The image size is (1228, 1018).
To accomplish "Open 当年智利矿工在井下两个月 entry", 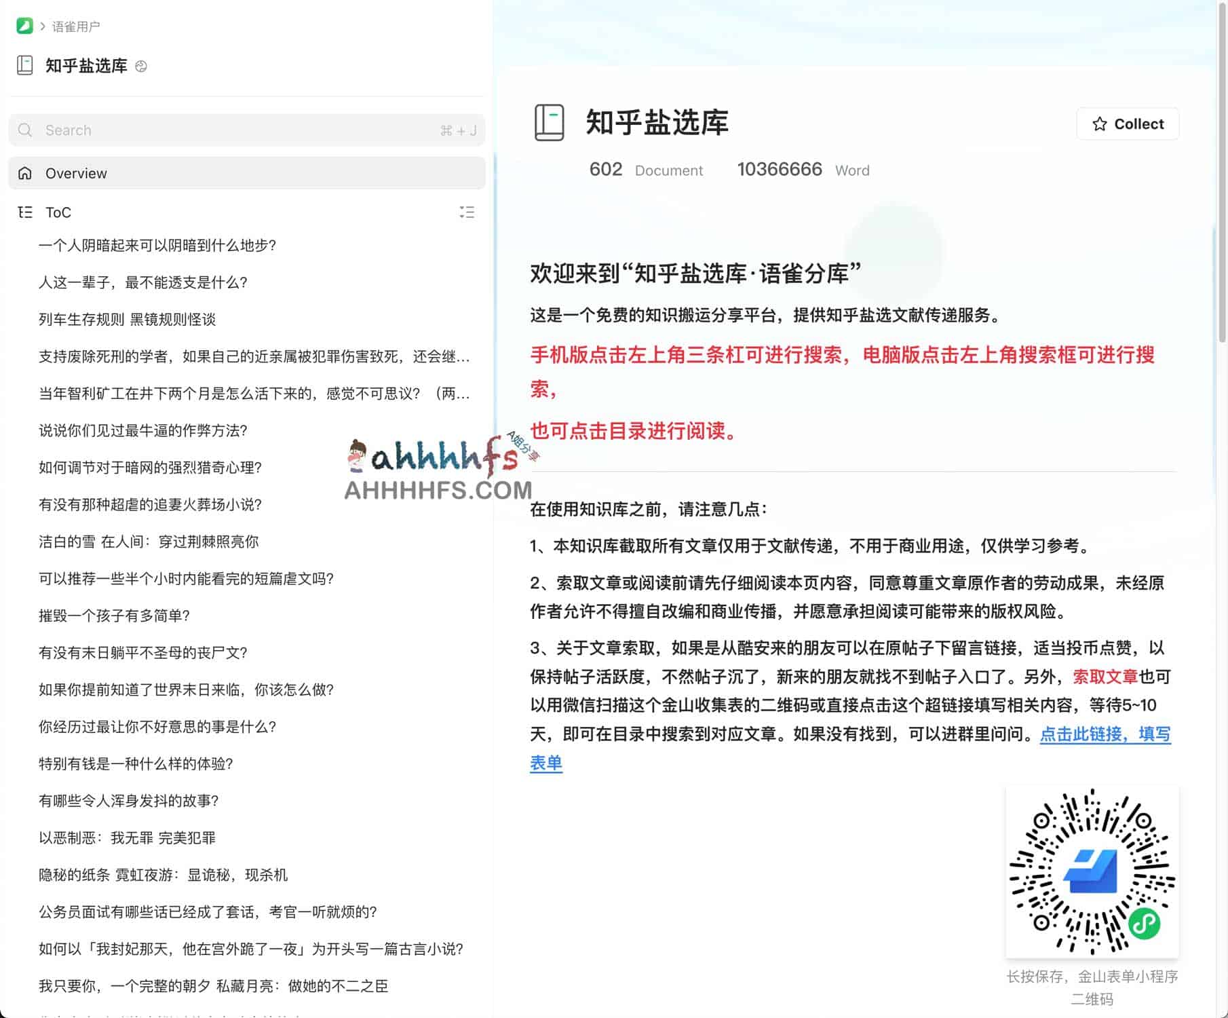I will coord(254,394).
